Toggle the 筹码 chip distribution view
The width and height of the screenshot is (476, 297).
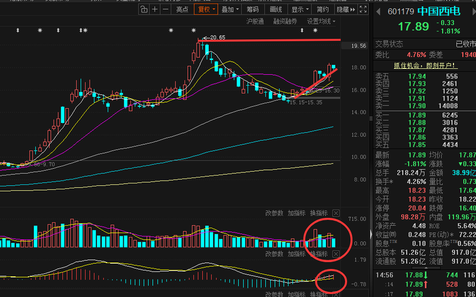click(252, 10)
